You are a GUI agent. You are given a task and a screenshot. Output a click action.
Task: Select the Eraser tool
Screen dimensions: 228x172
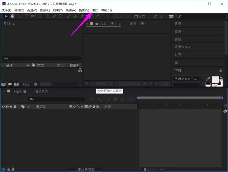82,16
